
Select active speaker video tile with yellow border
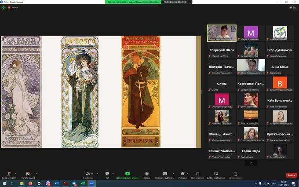222,33
